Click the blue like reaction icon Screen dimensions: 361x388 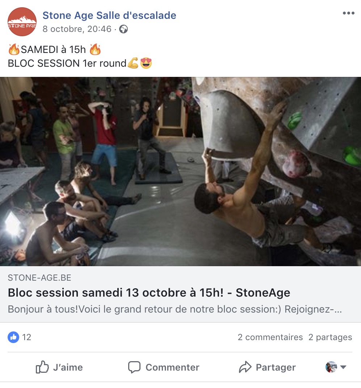click(x=13, y=337)
